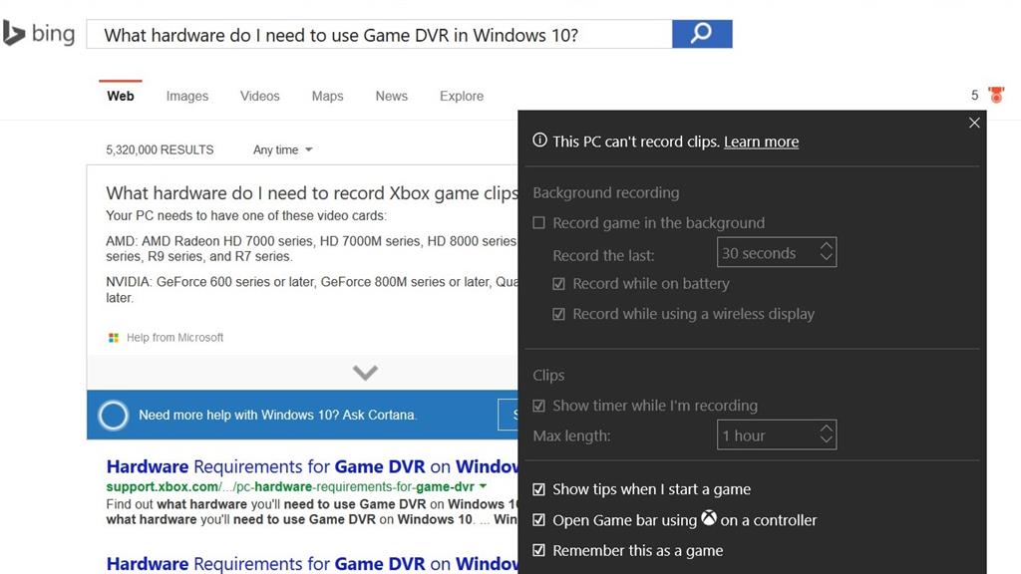Expand the answer card with the chevron
Viewport: 1021px width, 574px height.
tap(365, 373)
